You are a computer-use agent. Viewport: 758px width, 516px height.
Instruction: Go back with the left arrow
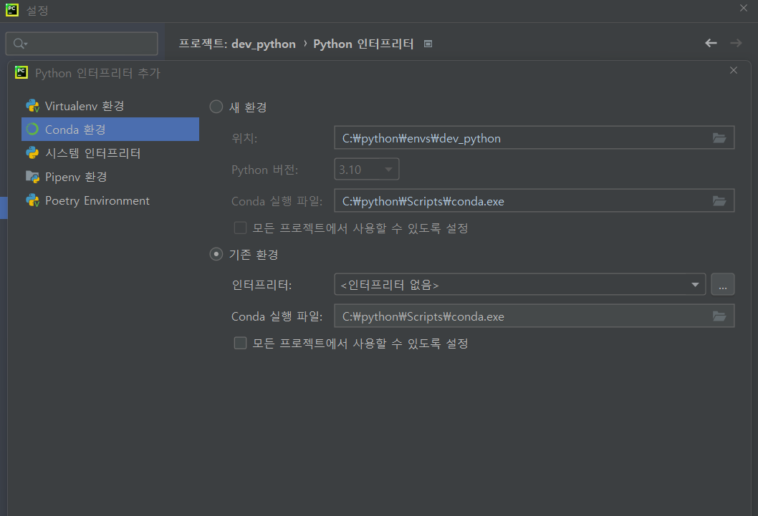click(711, 43)
